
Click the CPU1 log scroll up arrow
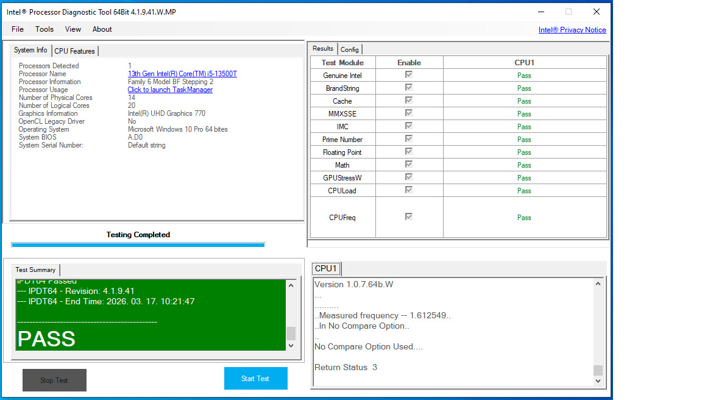coord(598,284)
